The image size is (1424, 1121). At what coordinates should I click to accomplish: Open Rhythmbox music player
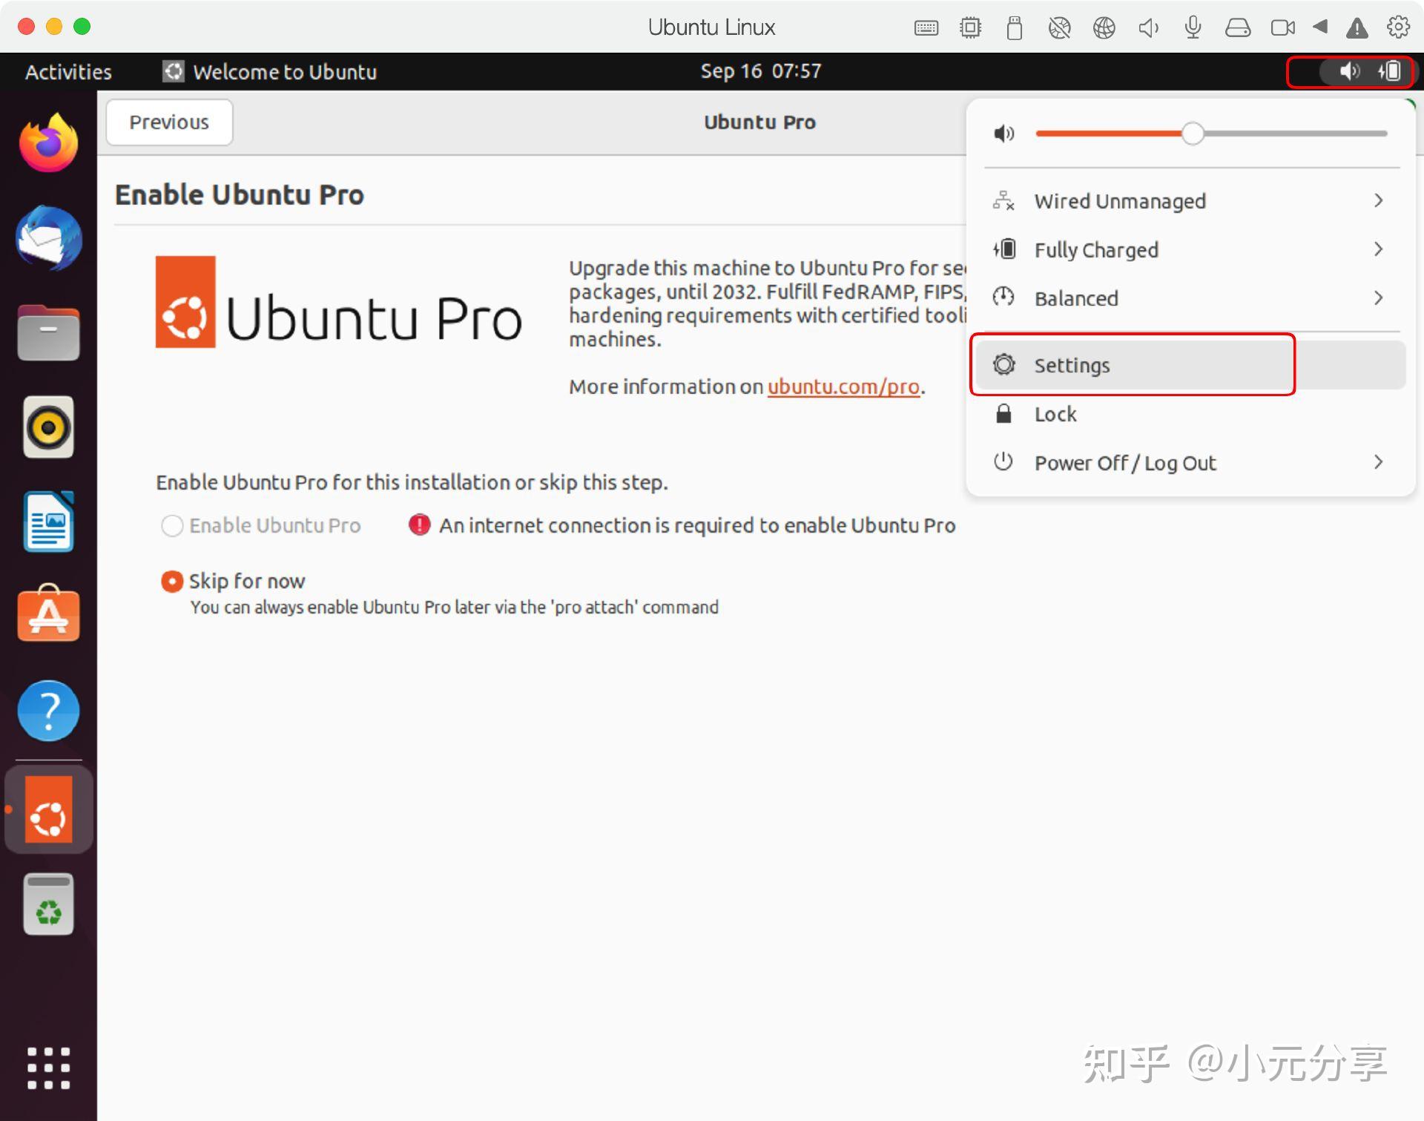pos(47,427)
